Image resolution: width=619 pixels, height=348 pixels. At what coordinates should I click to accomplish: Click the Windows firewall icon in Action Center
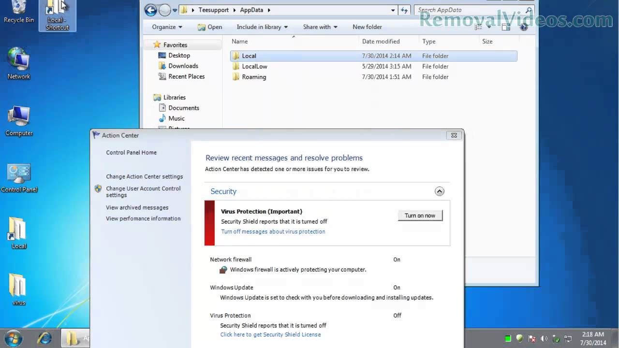click(223, 270)
